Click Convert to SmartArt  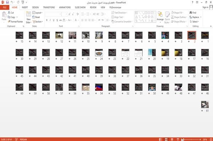122,22
